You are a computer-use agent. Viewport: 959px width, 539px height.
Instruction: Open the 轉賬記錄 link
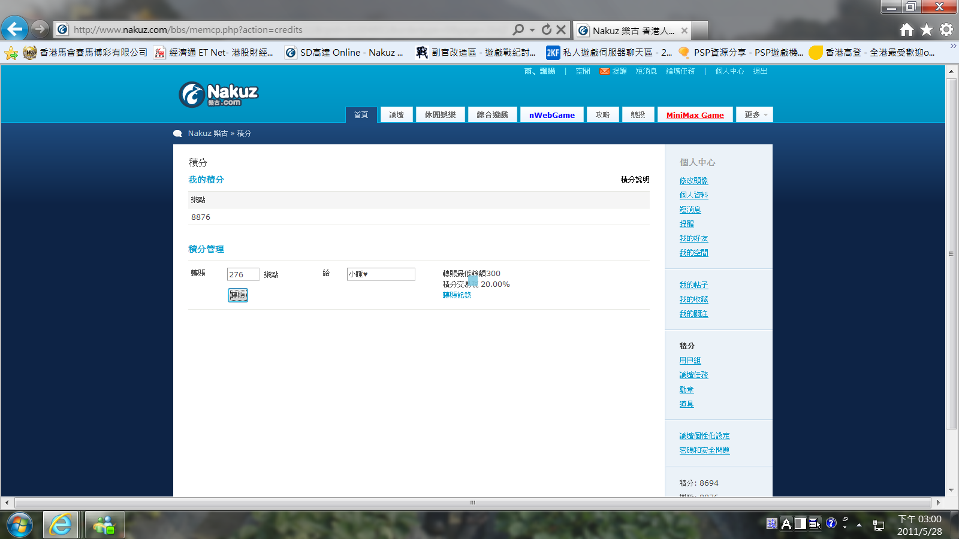[457, 295]
